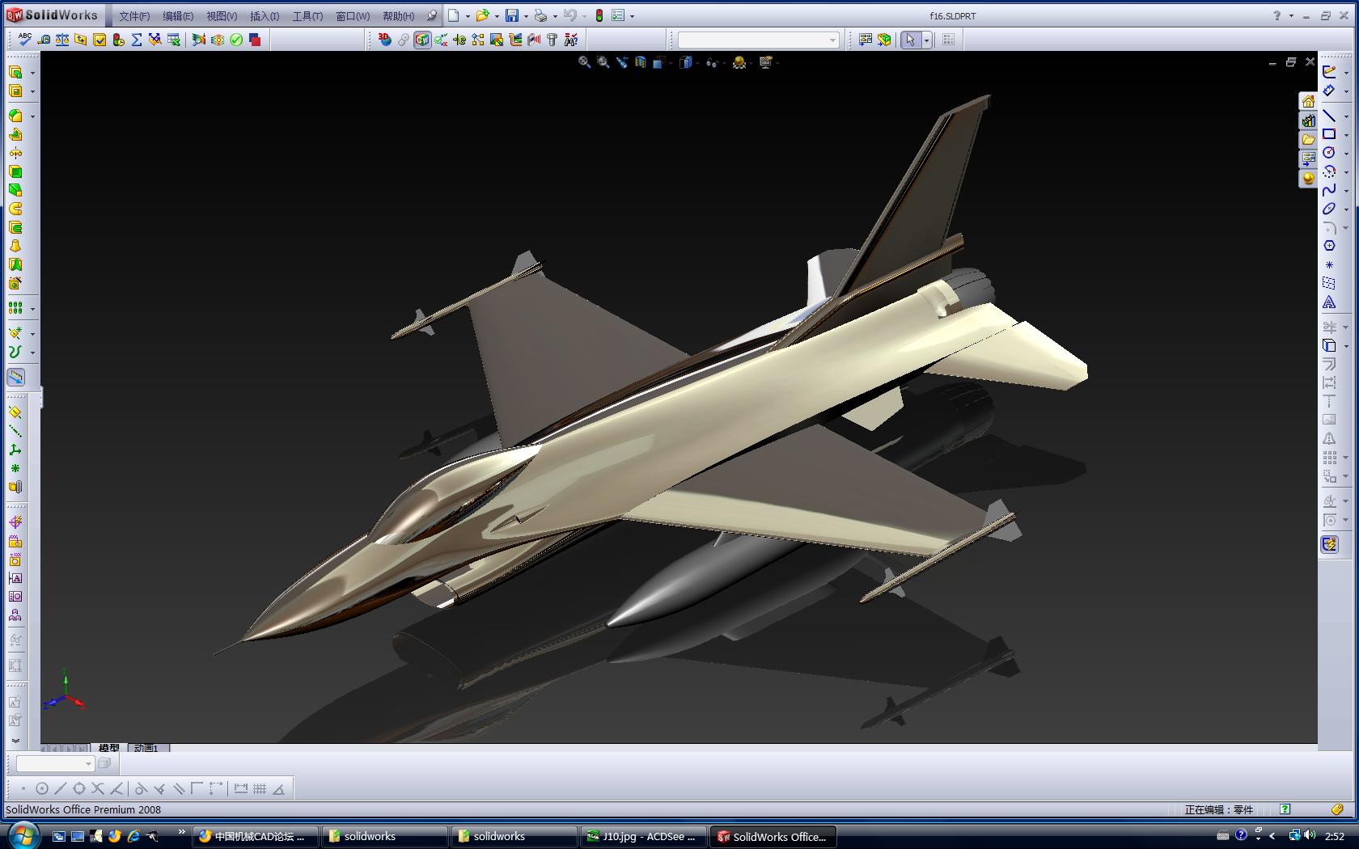Viewport: 1359px width, 849px height.
Task: Select the Zoom to Fit tool
Action: 584,62
